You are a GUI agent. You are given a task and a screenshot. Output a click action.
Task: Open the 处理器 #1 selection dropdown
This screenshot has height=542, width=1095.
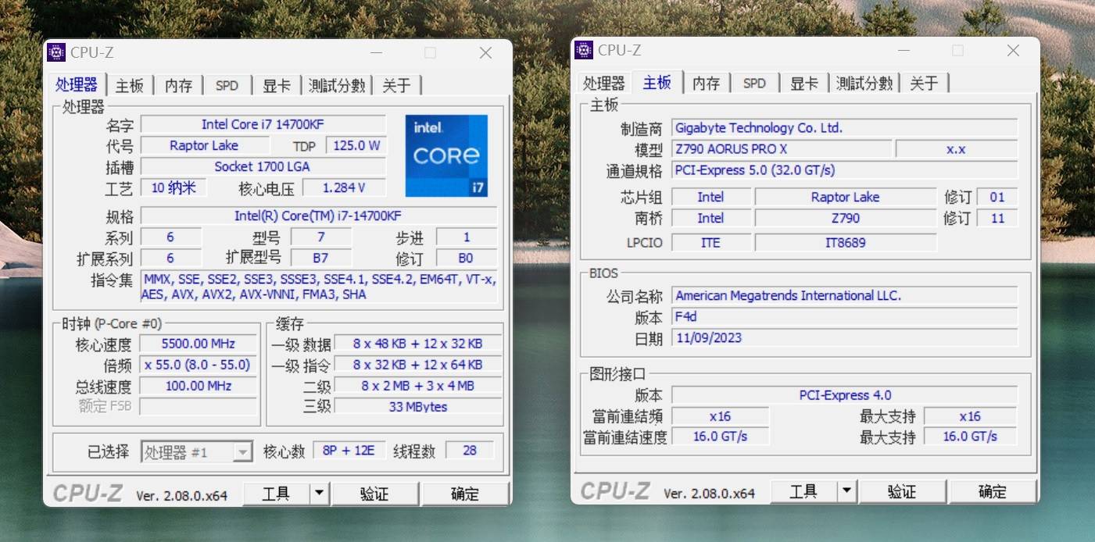[241, 451]
